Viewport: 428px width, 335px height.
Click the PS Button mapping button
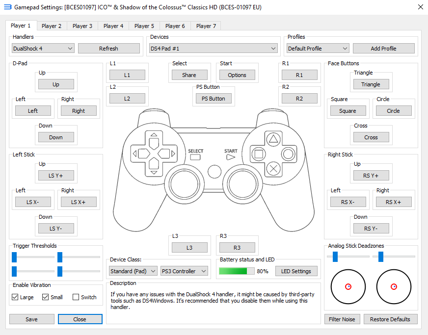pyautogui.click(x=214, y=99)
